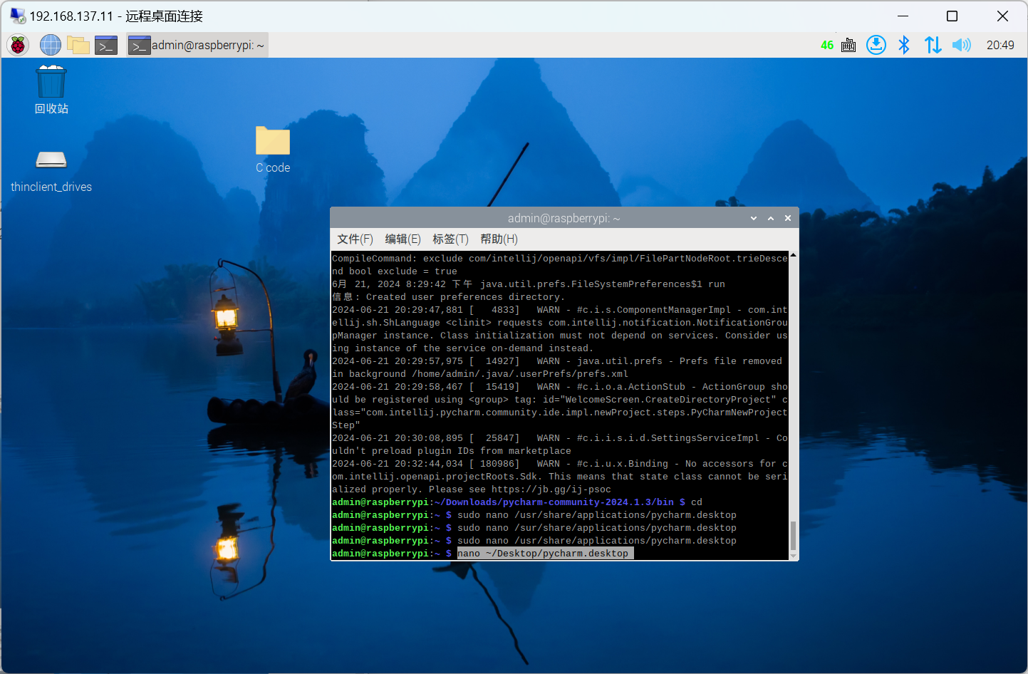Click the remote desktop connection icon in title bar
This screenshot has height=674, width=1028.
click(x=17, y=16)
